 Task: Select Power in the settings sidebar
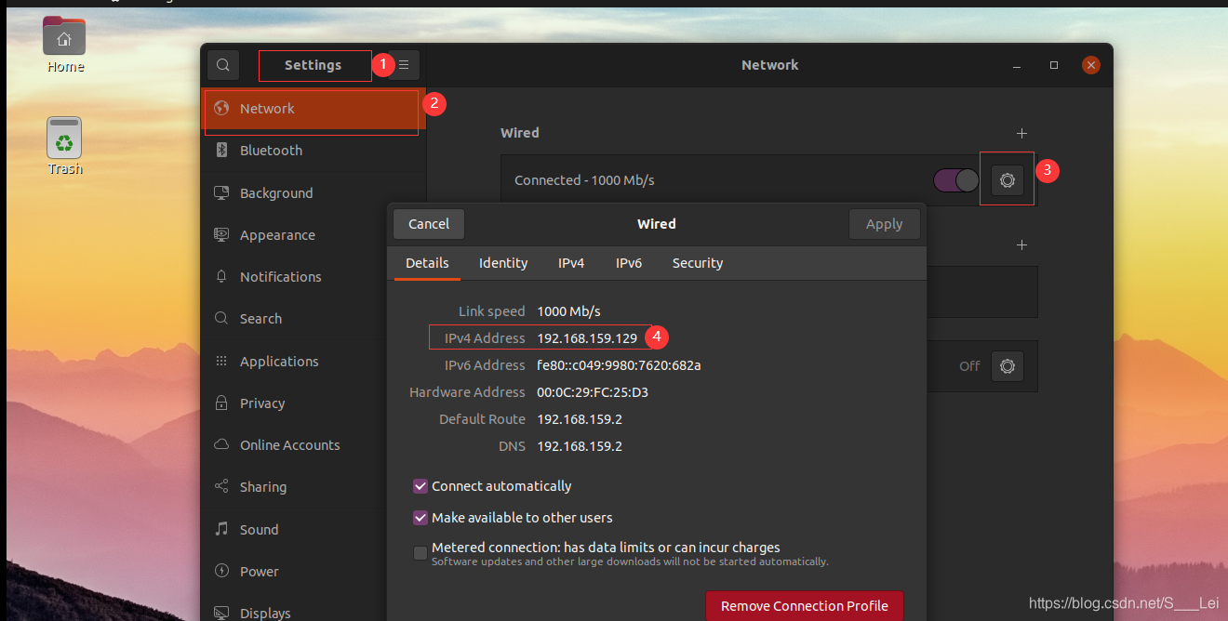pos(294,571)
